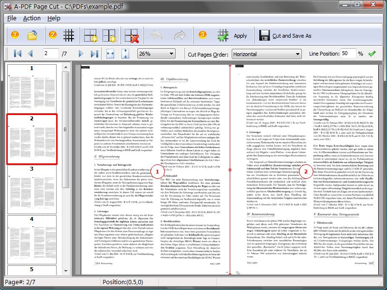Undo the last cut line change
Viewport: 387px width, 290px height.
(x=154, y=35)
